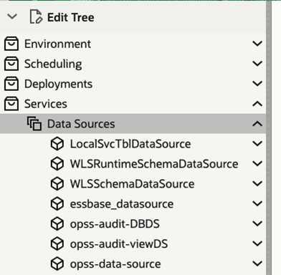The height and width of the screenshot is (275, 281).
Task: Expand the opss-audit-DBDS chevron
Action: [257, 224]
